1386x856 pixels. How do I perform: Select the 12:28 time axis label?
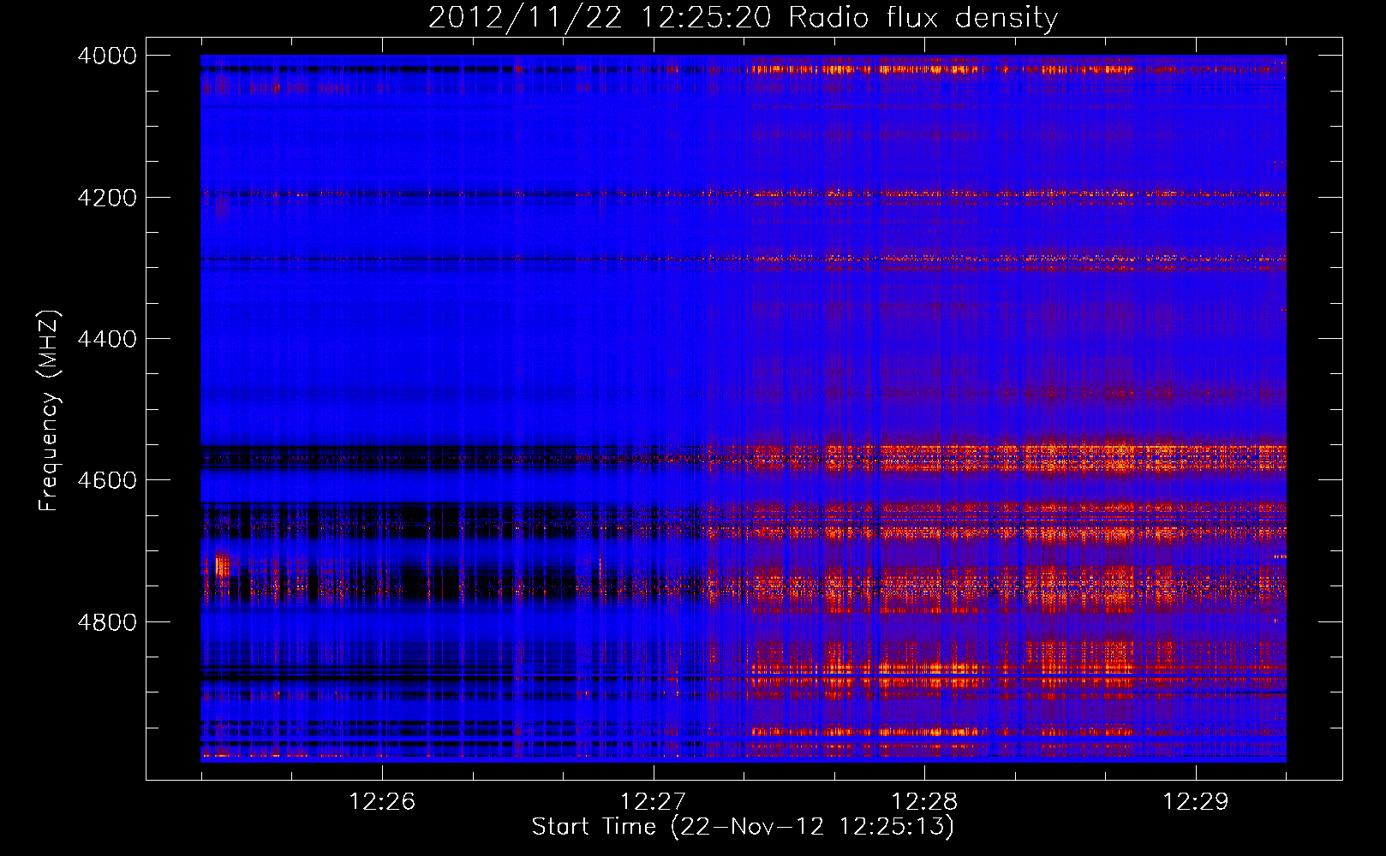coord(924,801)
